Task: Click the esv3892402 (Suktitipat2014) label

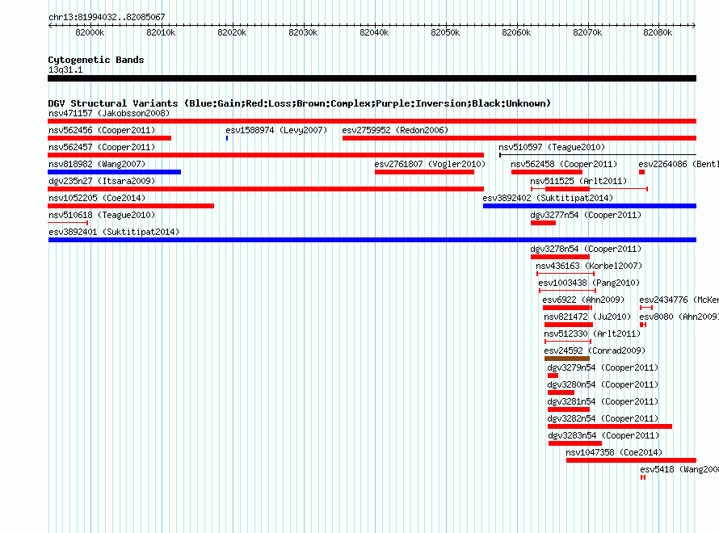Action: tap(548, 198)
